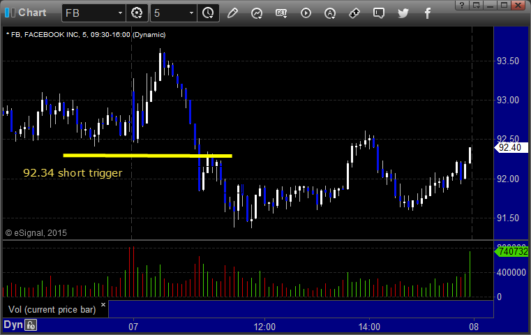Click the Dyn time scale label

13,325
